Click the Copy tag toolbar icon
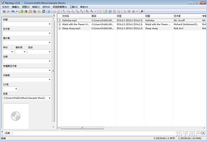207x141 pixels. pos(54,11)
